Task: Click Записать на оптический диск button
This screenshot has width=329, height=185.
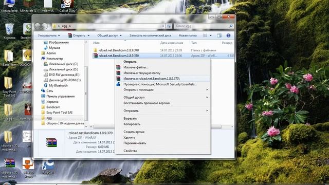Action: coord(150,35)
